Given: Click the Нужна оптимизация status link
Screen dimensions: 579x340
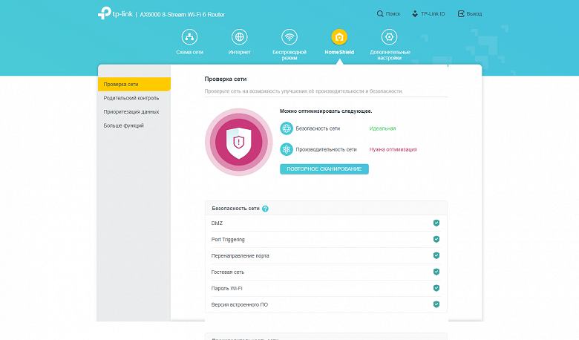Looking at the screenshot, I should point(393,149).
